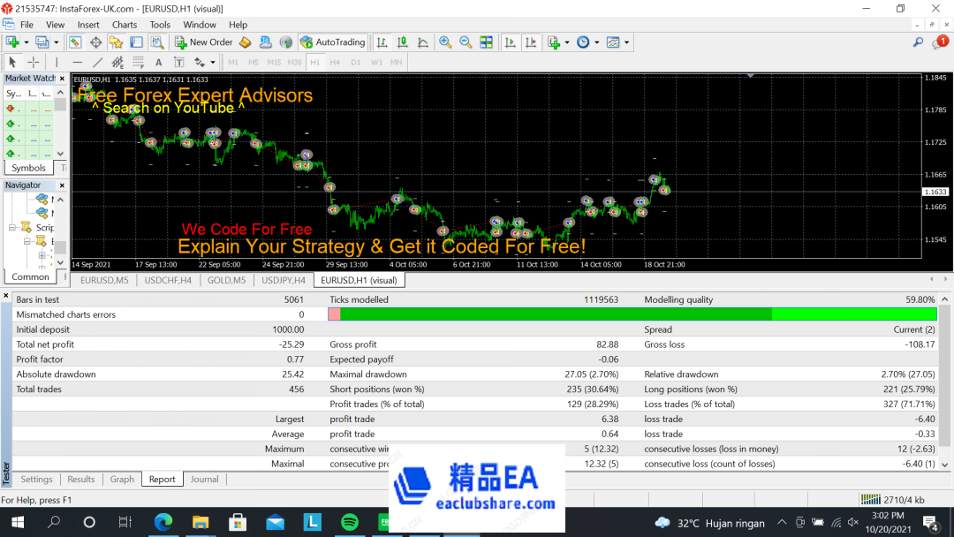Open File Explorer from taskbar
The width and height of the screenshot is (954, 537).
click(x=201, y=522)
